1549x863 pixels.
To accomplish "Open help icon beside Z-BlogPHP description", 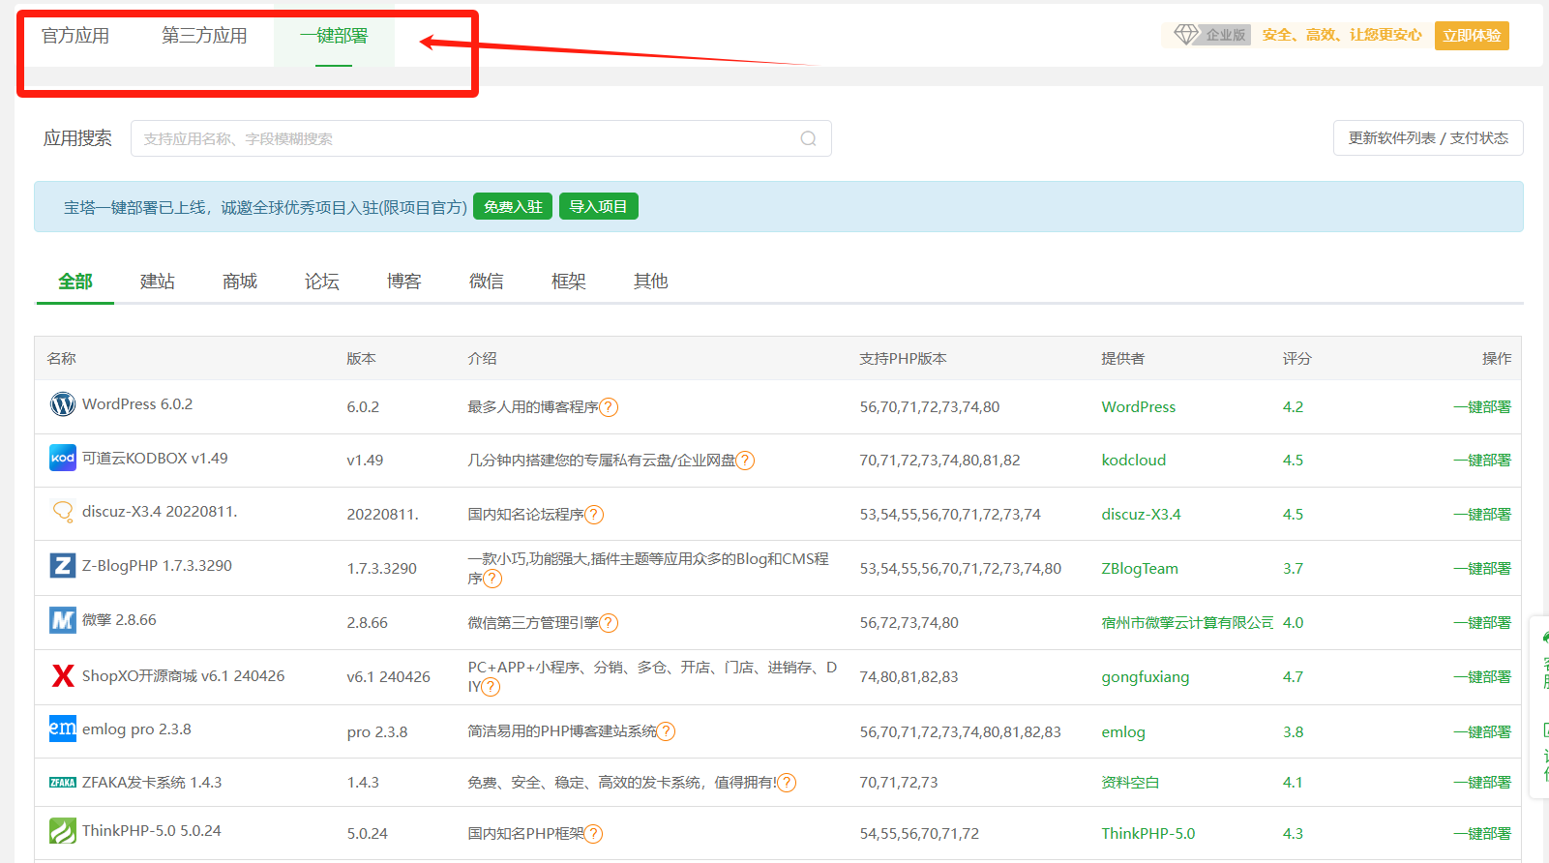I will (492, 579).
